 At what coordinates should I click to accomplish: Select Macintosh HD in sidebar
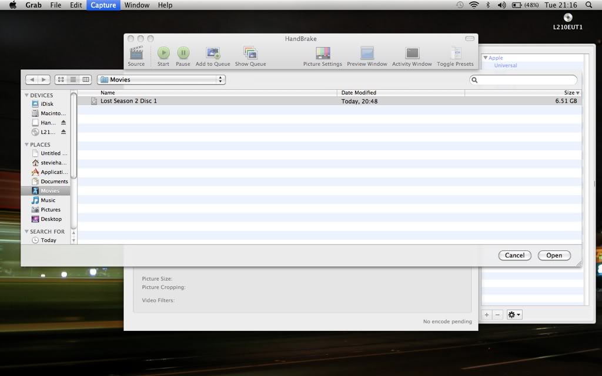coord(49,113)
